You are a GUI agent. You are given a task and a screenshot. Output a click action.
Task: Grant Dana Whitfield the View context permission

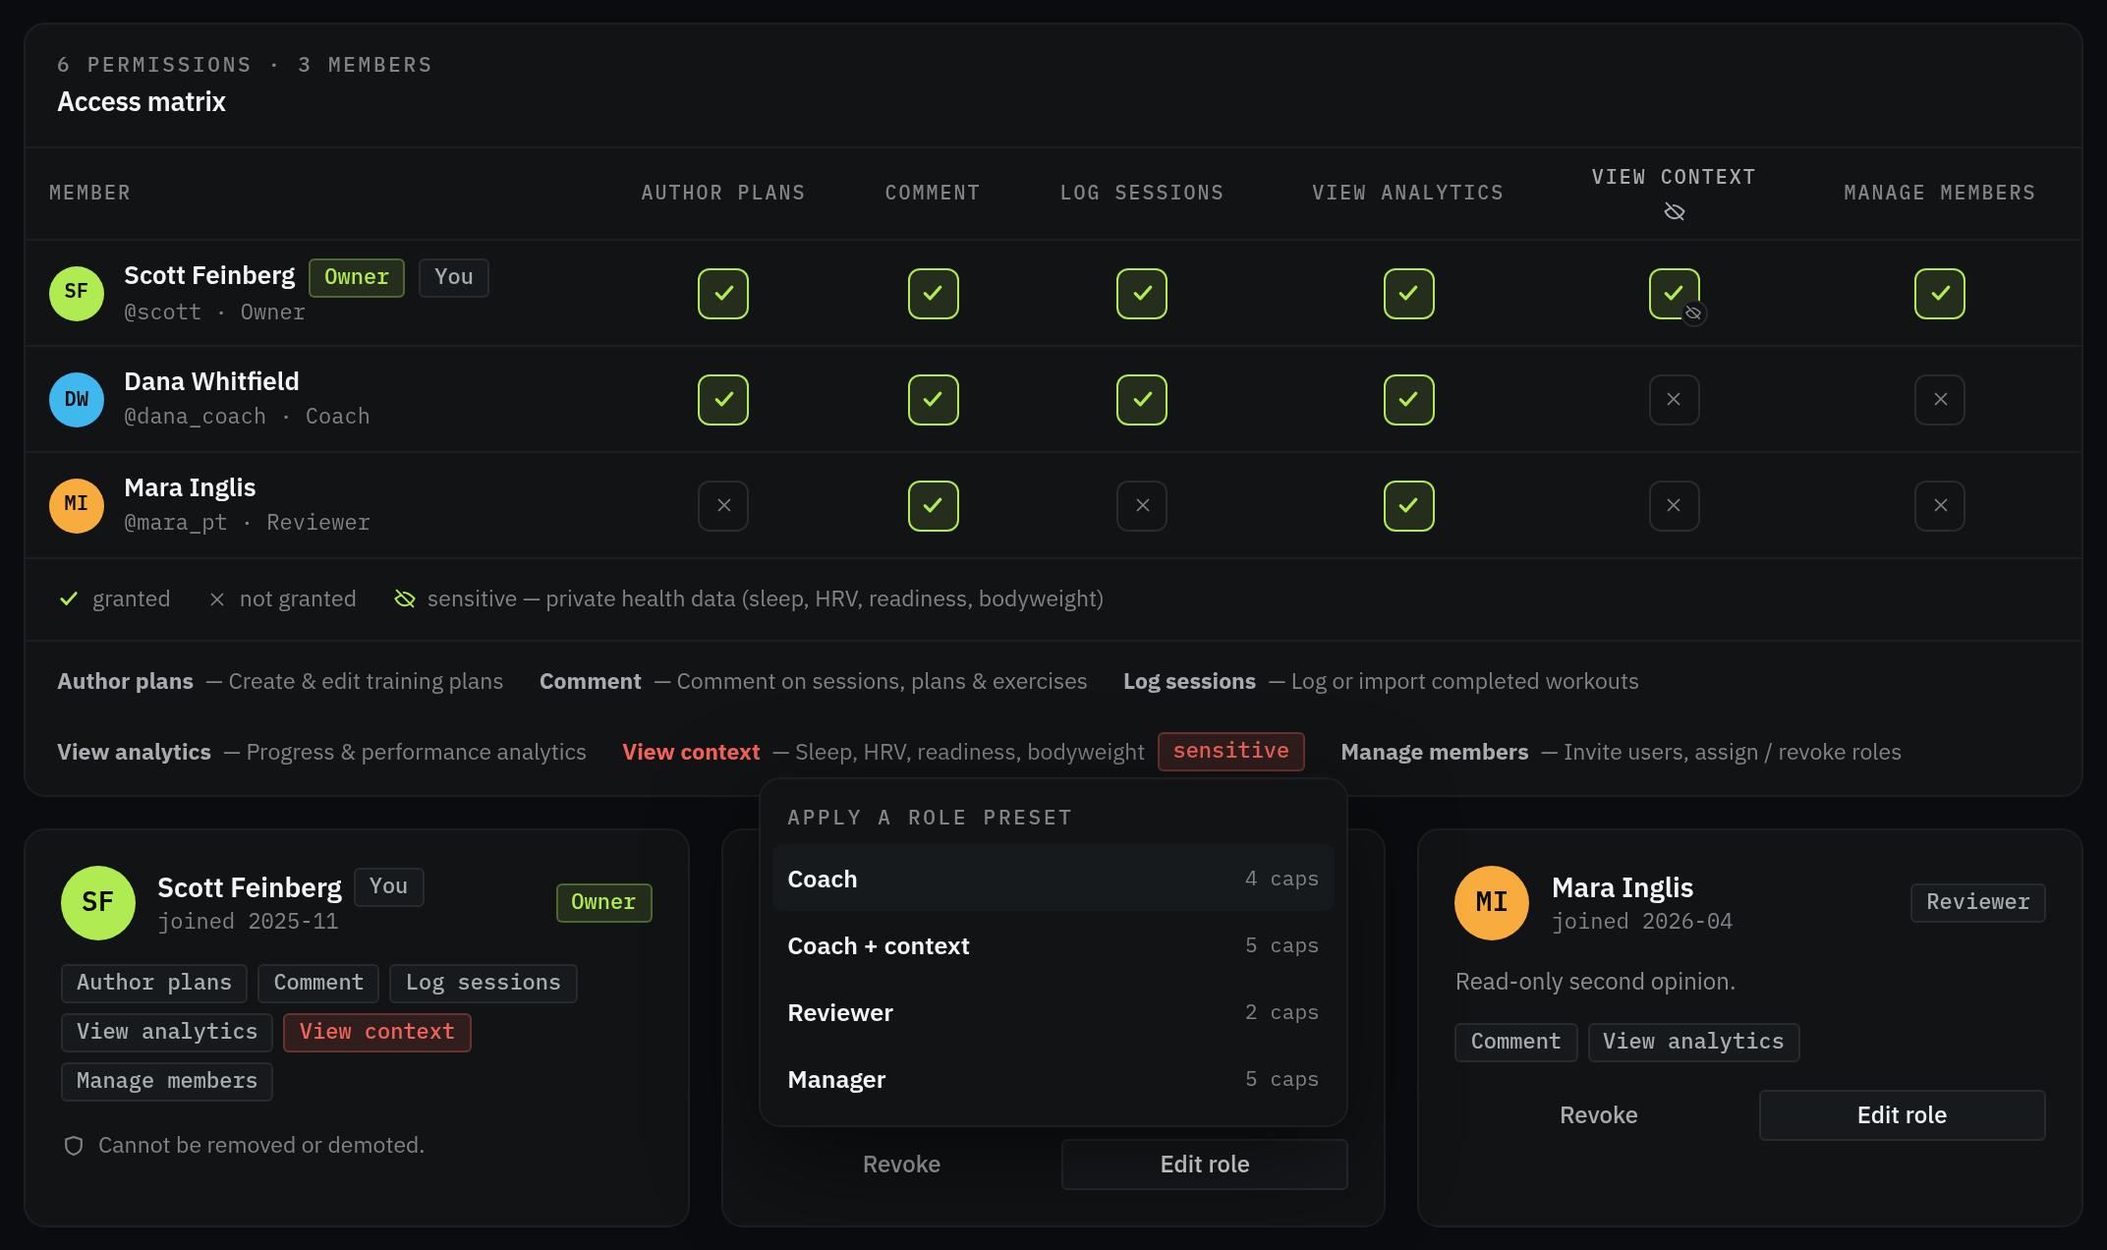1675,399
